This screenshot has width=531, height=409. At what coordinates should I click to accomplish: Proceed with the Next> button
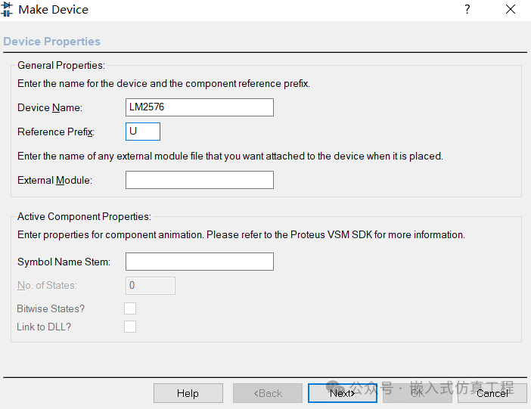[342, 393]
